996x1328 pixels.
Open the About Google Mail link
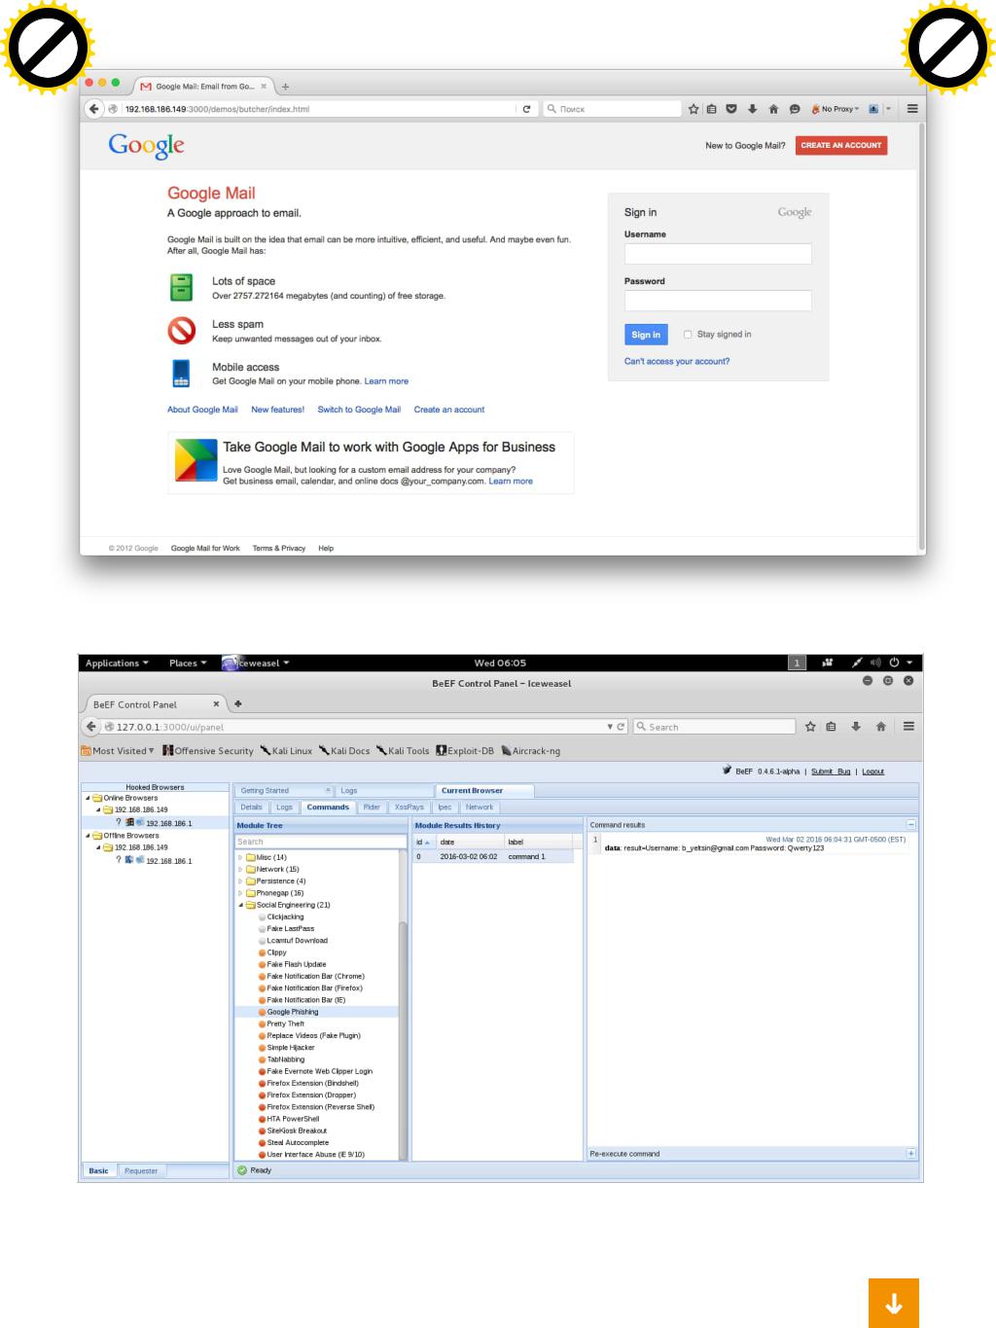pos(202,410)
